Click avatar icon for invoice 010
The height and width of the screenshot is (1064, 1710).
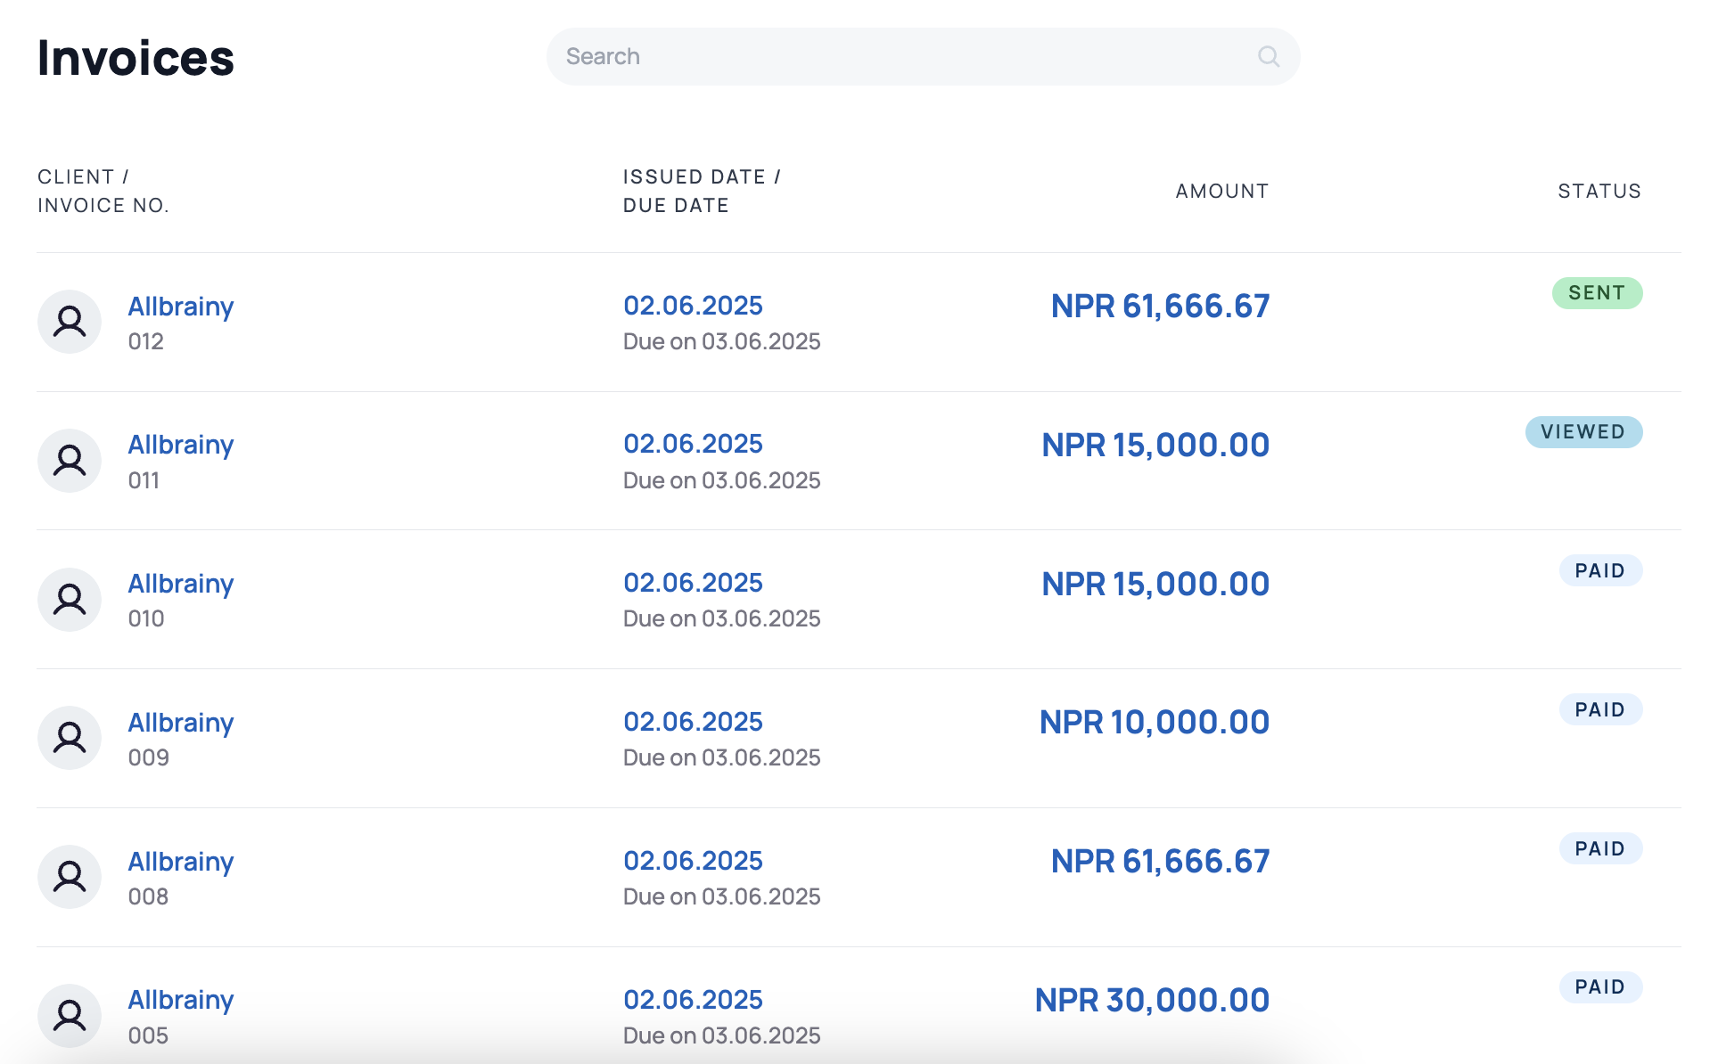[x=70, y=600]
